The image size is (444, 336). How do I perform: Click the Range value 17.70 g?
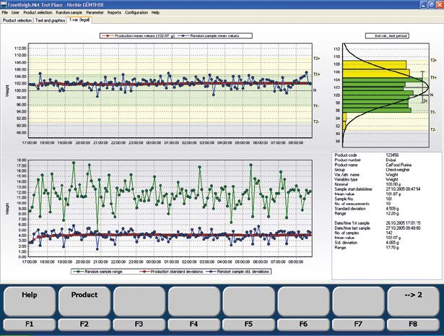coord(392,247)
